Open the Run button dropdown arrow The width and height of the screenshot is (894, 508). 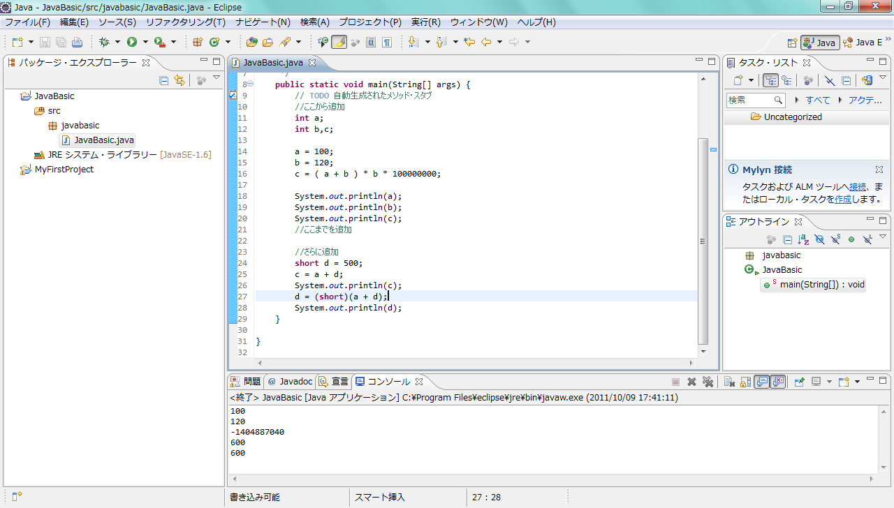point(145,43)
